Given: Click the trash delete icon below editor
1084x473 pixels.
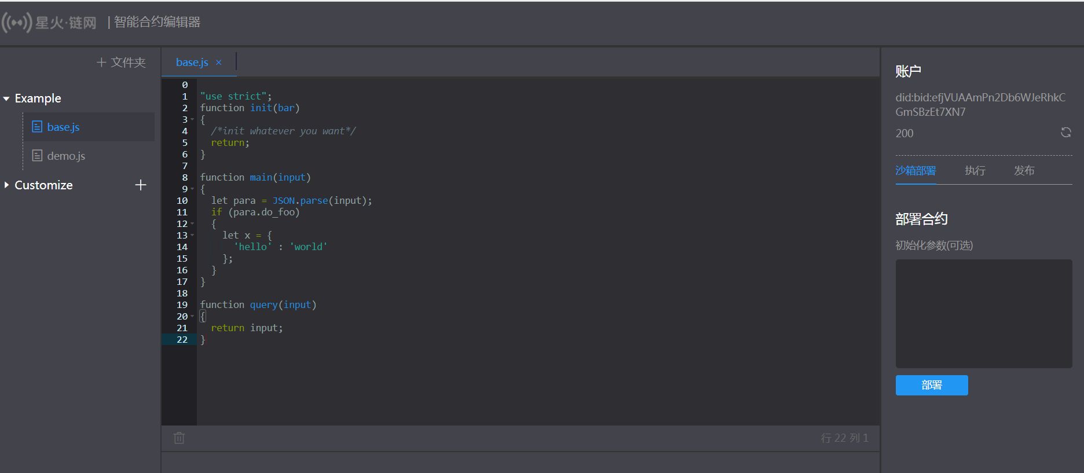Looking at the screenshot, I should point(179,438).
